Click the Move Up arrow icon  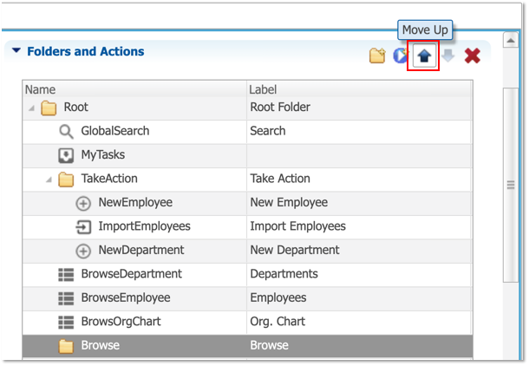pos(424,56)
